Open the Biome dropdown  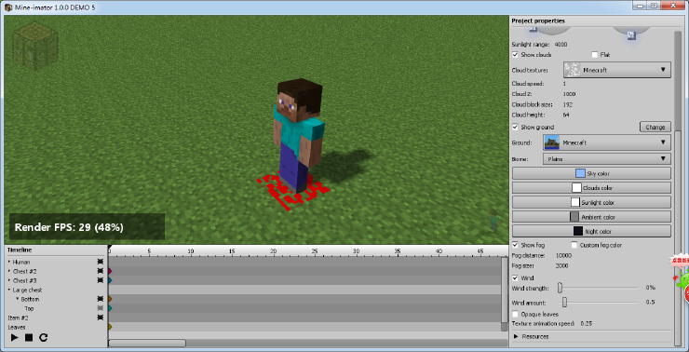607,158
